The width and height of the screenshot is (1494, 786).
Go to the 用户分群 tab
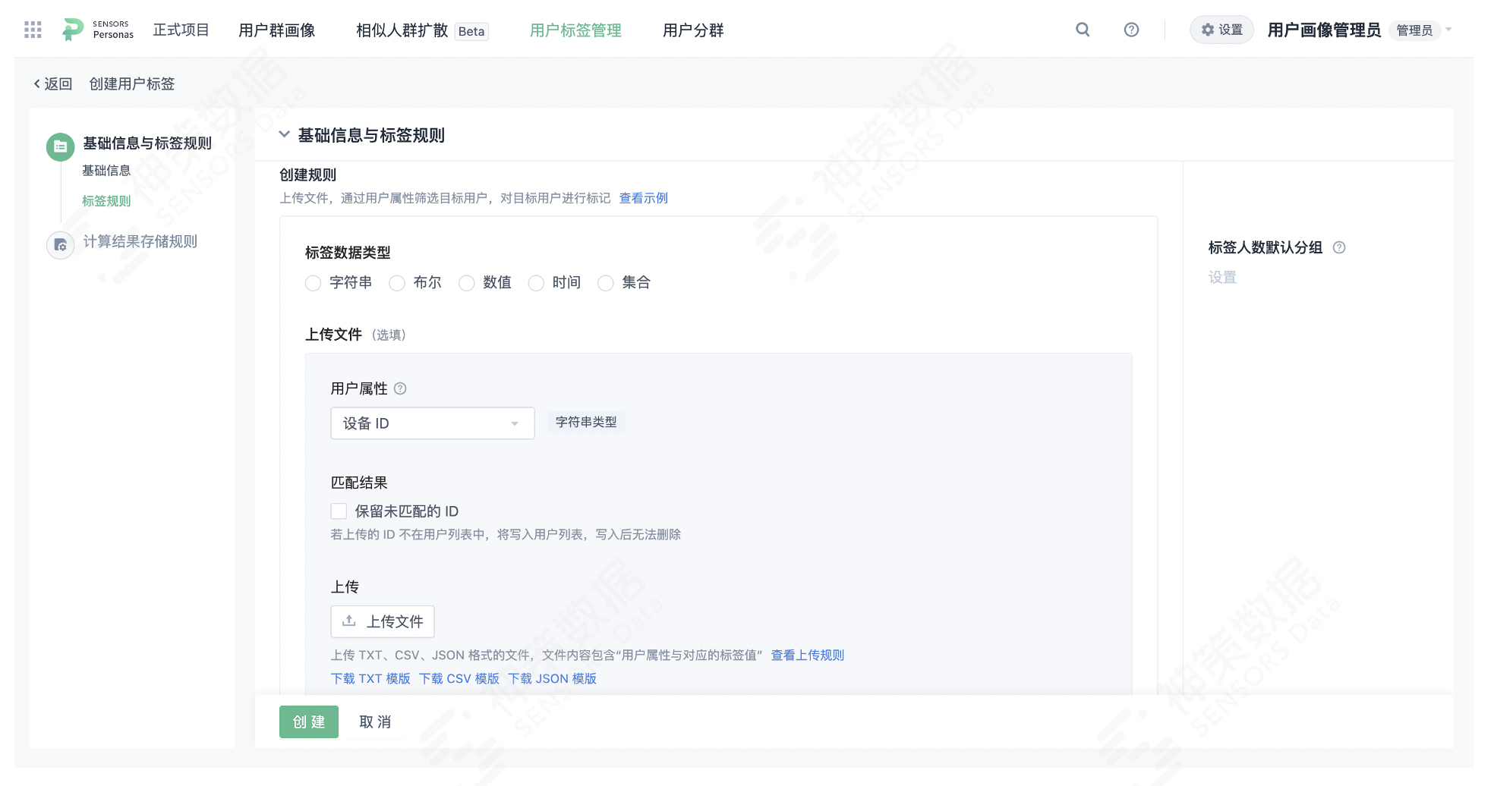coord(693,30)
